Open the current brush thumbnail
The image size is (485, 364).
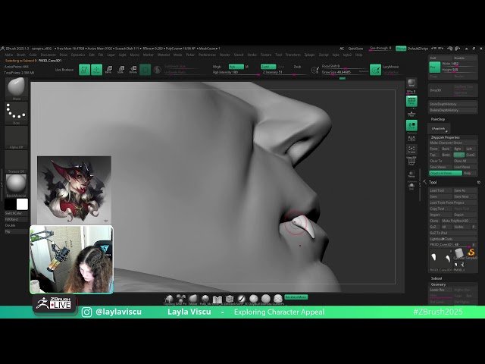point(16,88)
